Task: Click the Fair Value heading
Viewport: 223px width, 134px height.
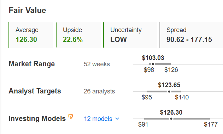Action: (28, 10)
